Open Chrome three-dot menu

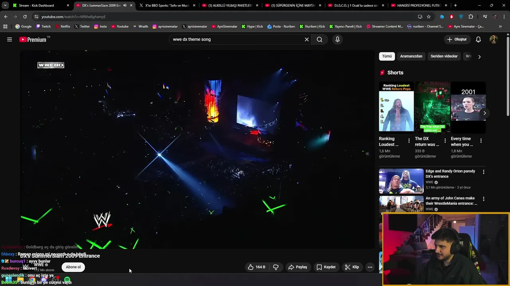tap(504, 17)
